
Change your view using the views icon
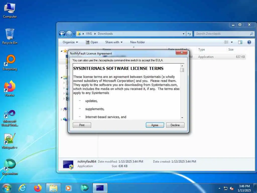click(226, 42)
